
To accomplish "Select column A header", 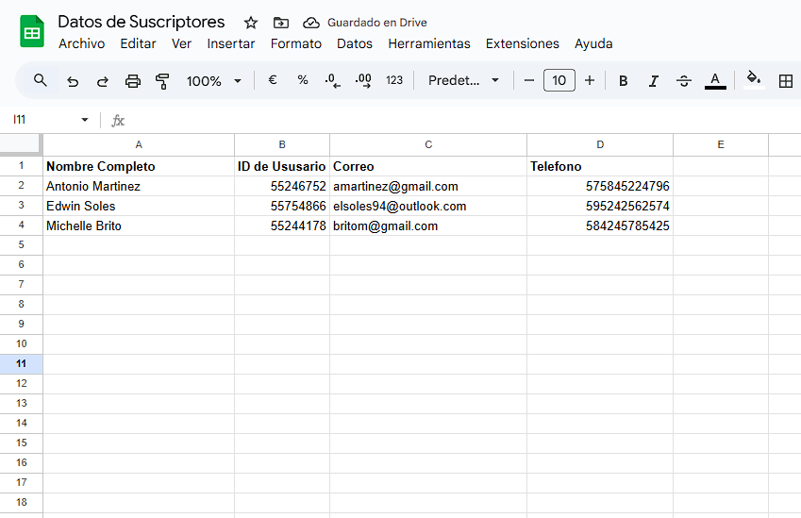I will coord(139,144).
